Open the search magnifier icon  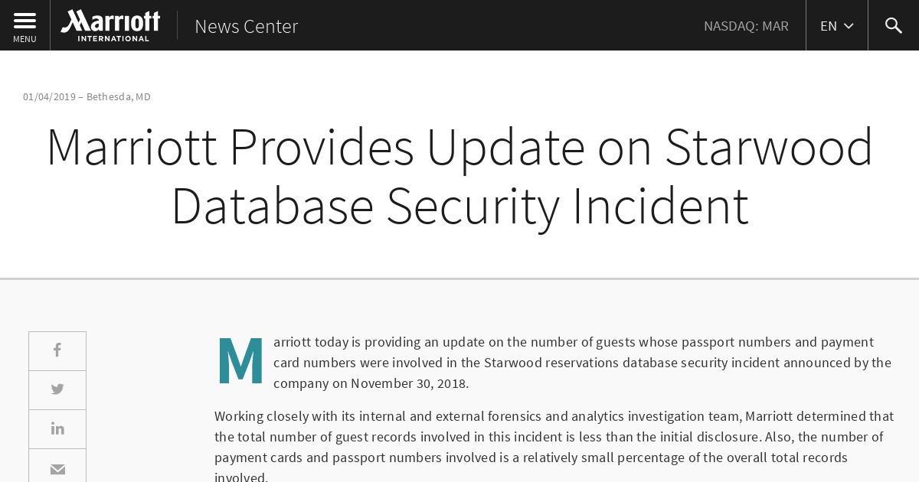(893, 25)
